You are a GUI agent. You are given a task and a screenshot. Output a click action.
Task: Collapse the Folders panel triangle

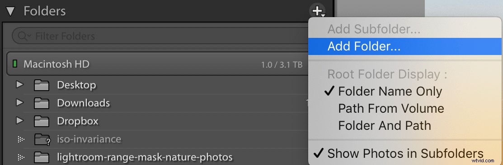[10, 12]
